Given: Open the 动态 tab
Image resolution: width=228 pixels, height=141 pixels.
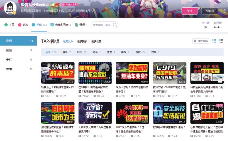Looking at the screenshot, I should pyautogui.click(x=23, y=25).
